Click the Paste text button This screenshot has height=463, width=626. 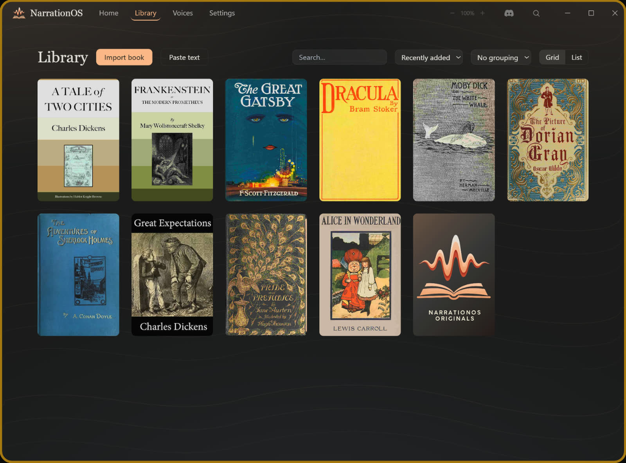184,57
